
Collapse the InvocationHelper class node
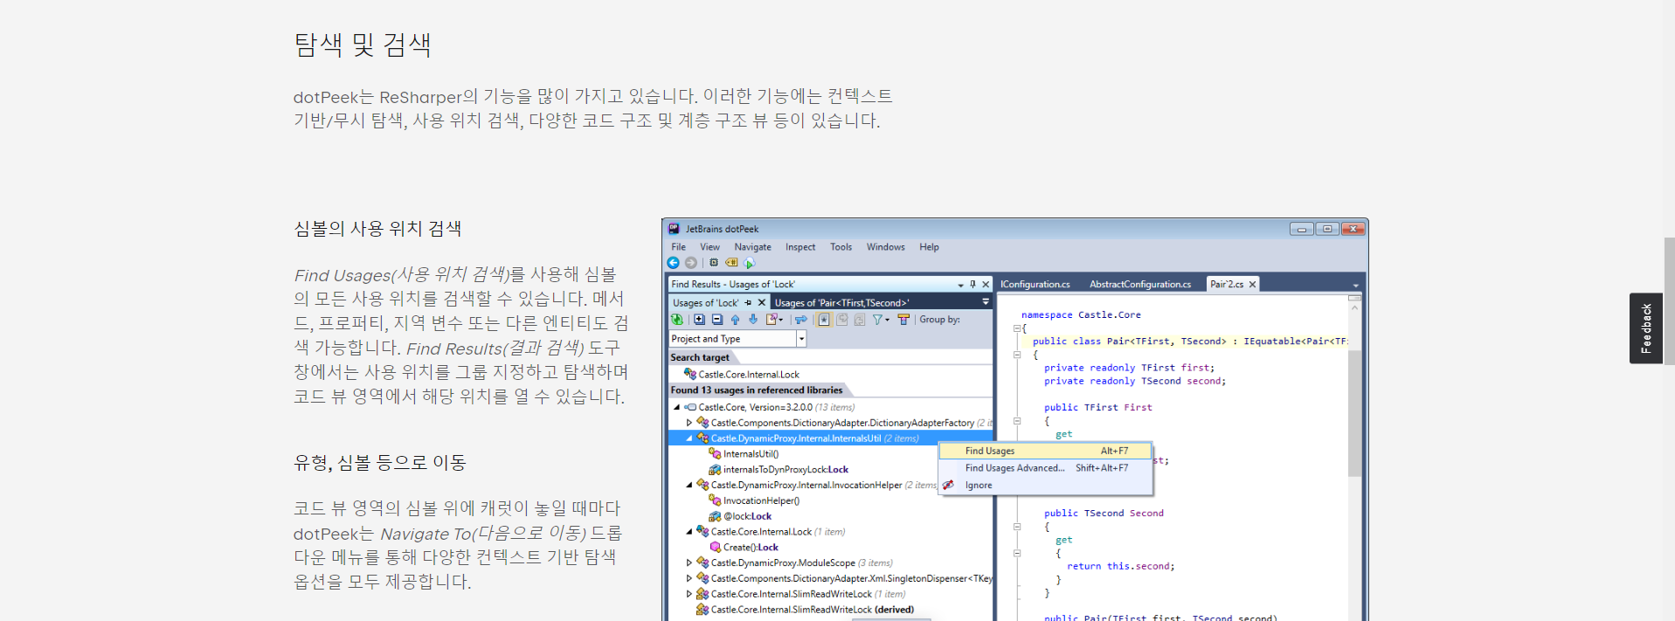click(x=689, y=485)
